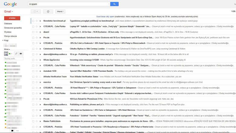Open Wersje robocze drafts folder
This screenshot has width=236, height=133.
coord(11,36)
